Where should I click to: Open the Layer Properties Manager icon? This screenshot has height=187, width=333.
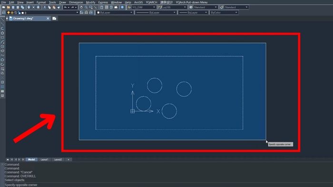pyautogui.click(x=4, y=12)
